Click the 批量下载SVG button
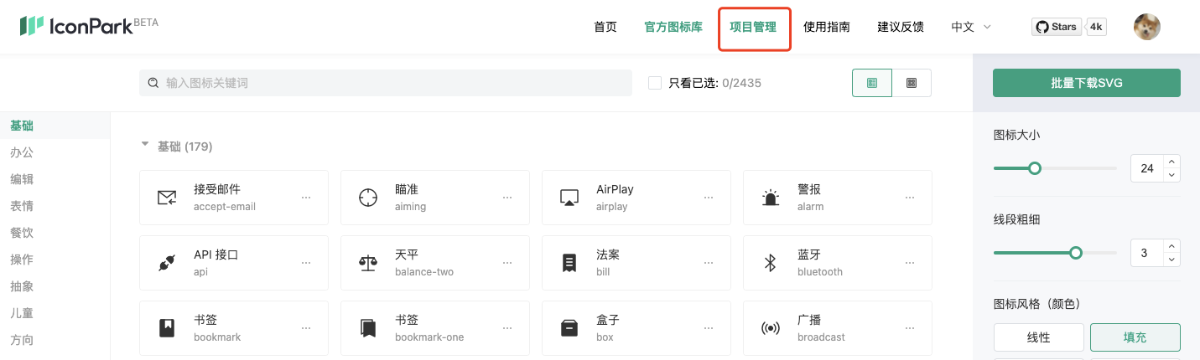Screen dimensions: 1200x360 point(1087,83)
